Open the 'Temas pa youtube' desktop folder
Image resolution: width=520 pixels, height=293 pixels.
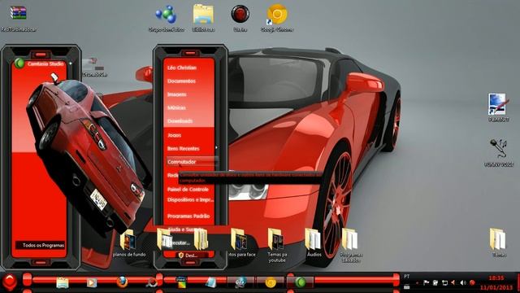pyautogui.click(x=276, y=239)
